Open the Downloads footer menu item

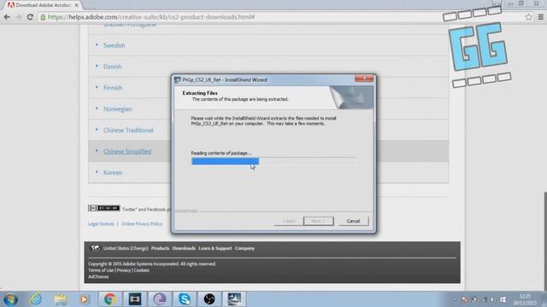pyautogui.click(x=184, y=248)
